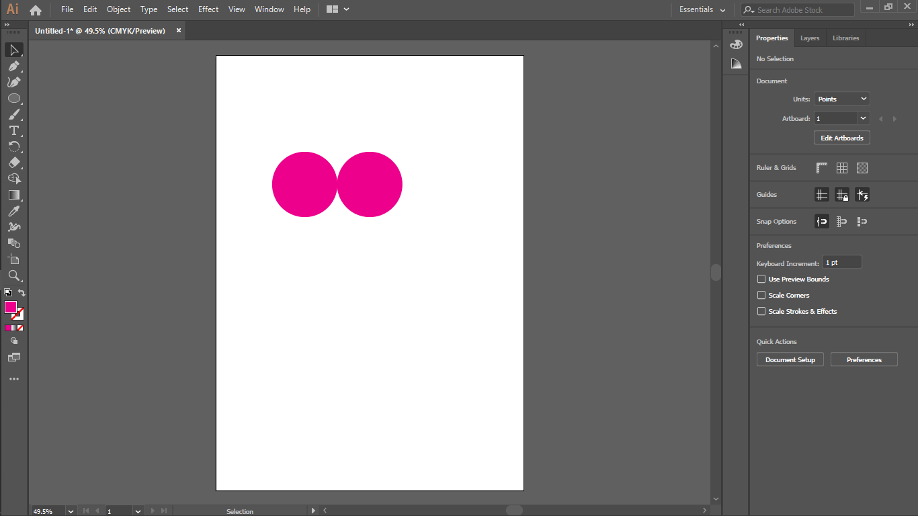This screenshot has height=516, width=918.
Task: Select the Eraser tool
Action: click(14, 163)
